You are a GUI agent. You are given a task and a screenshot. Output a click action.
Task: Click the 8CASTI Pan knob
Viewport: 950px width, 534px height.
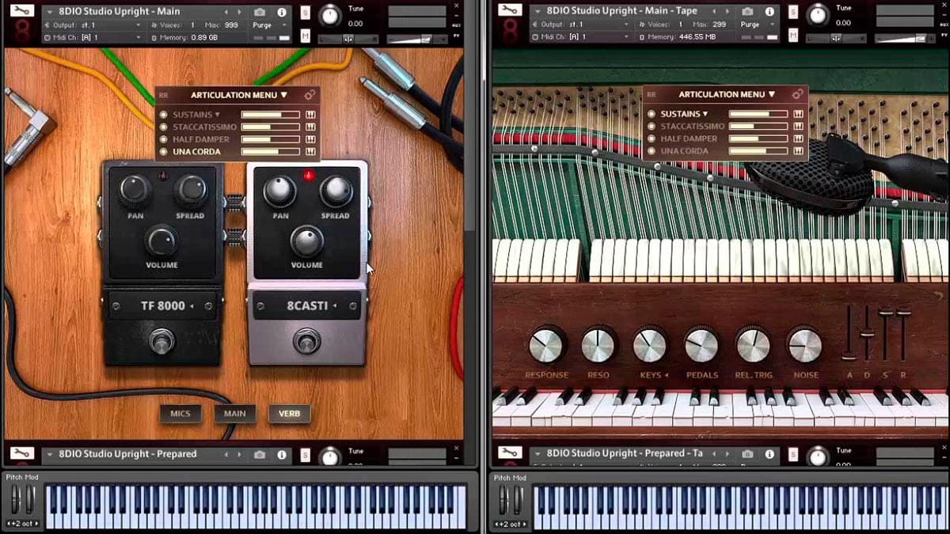coord(279,191)
